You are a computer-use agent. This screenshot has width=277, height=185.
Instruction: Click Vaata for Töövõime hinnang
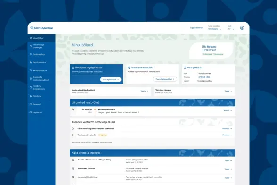tap(228, 91)
